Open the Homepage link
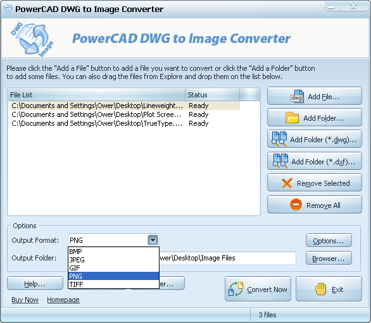The height and width of the screenshot is (323, 371). pos(63,300)
